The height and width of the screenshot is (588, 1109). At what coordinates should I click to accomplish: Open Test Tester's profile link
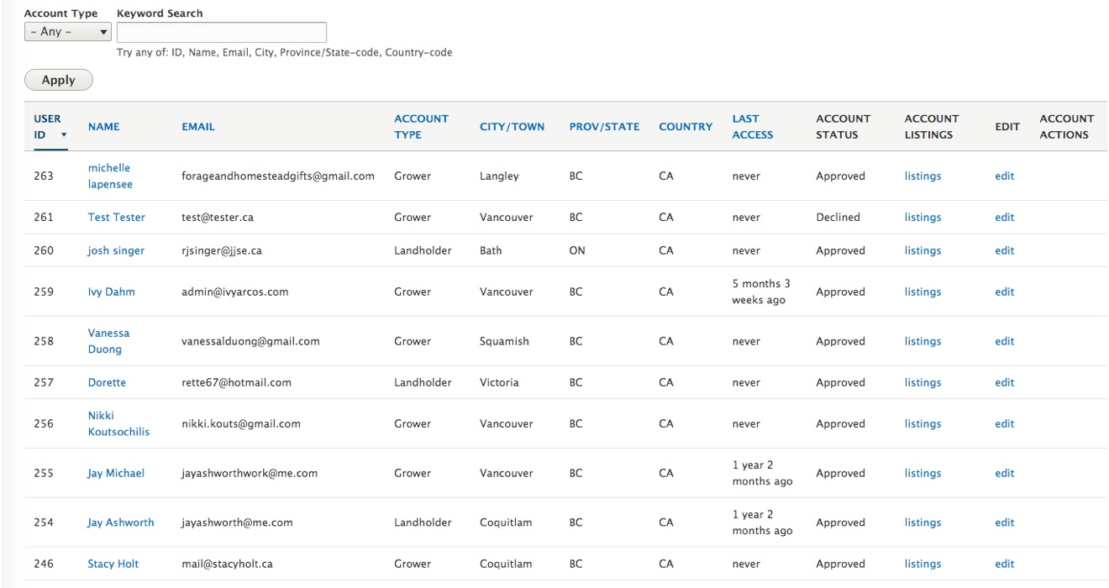pyautogui.click(x=116, y=217)
